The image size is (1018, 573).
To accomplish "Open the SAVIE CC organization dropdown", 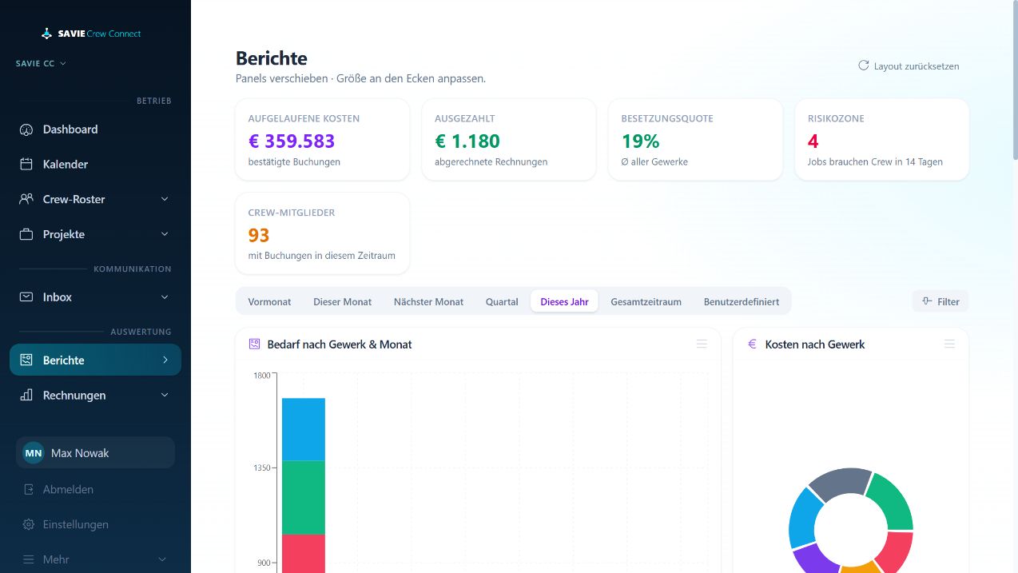I will click(41, 63).
